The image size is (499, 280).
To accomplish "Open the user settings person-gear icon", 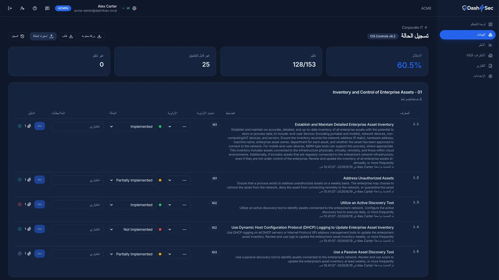I will pos(22,8).
